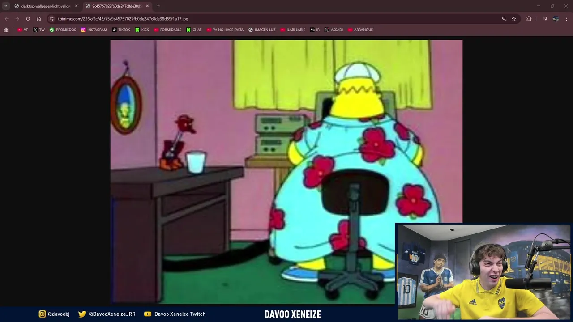Open the media controls button

coord(545,19)
